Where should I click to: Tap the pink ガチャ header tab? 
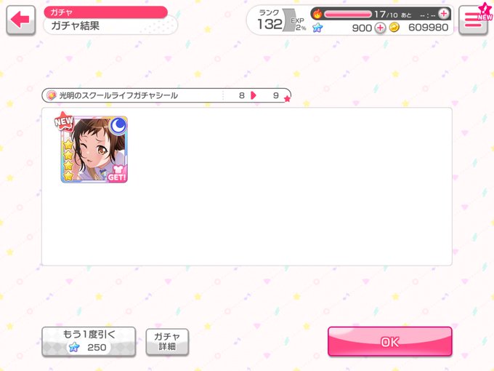105,12
